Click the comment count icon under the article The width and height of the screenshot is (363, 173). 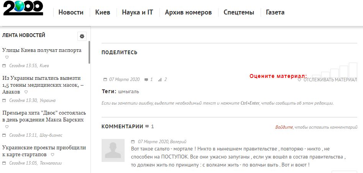[146, 79]
